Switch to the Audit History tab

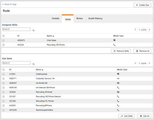click(x=95, y=18)
